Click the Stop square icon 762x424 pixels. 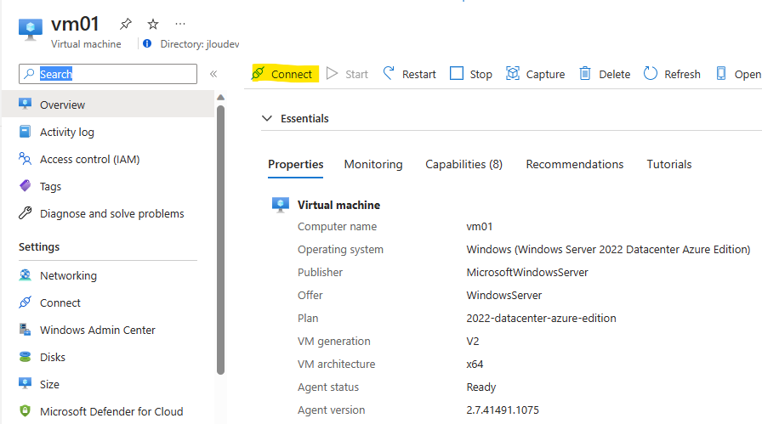pyautogui.click(x=457, y=73)
